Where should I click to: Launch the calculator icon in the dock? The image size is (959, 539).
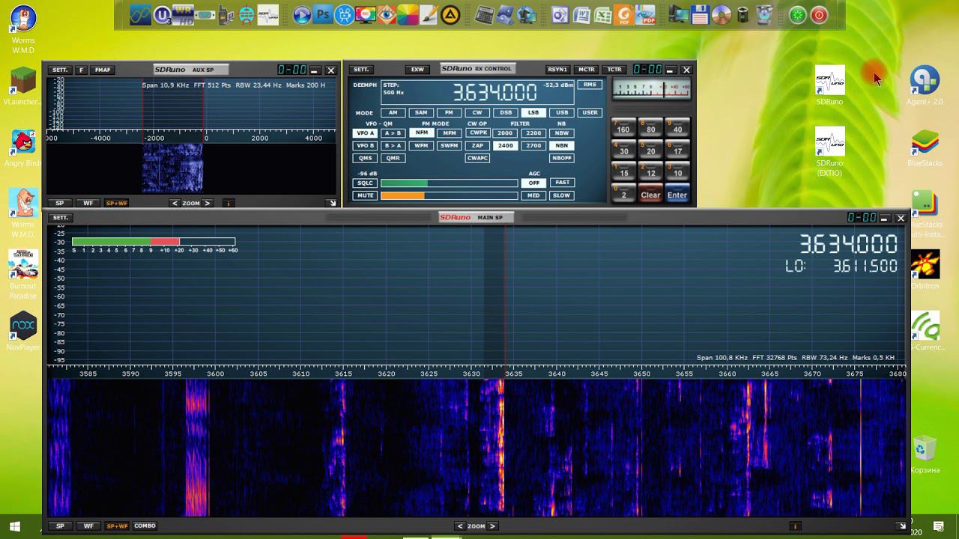[485, 14]
